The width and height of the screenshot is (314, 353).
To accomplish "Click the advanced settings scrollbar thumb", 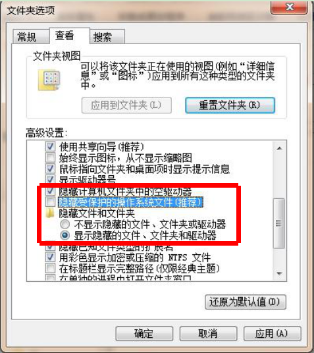I will coord(278,223).
